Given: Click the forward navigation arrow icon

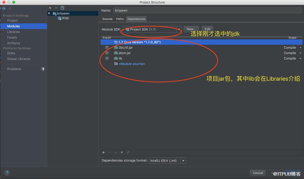Looking at the screenshot, I should tap(10, 9).
